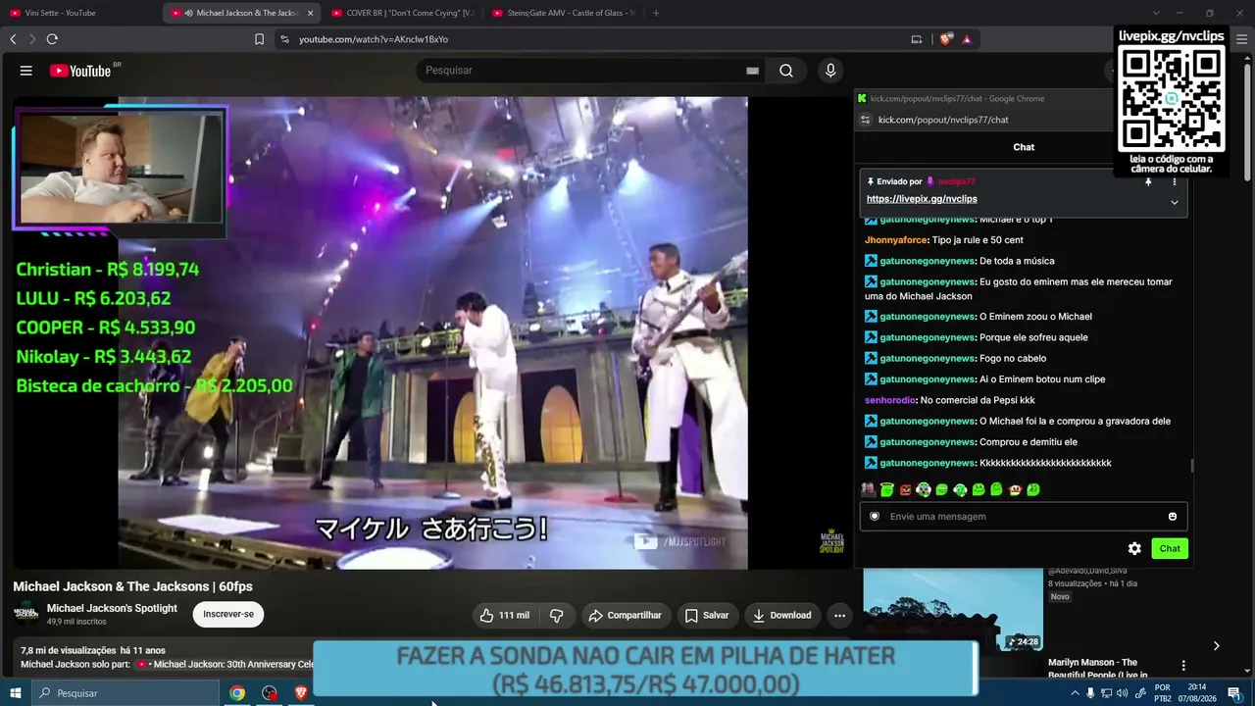Screen dimensions: 1255x706
Task: Open a new browser tab
Action: click(x=656, y=13)
